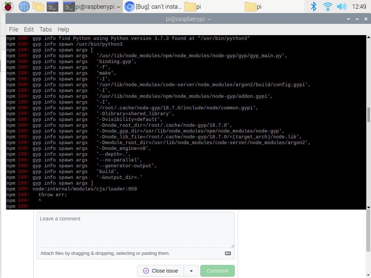
Task: Click the '--generator-output' argument line
Action: [x=126, y=166]
